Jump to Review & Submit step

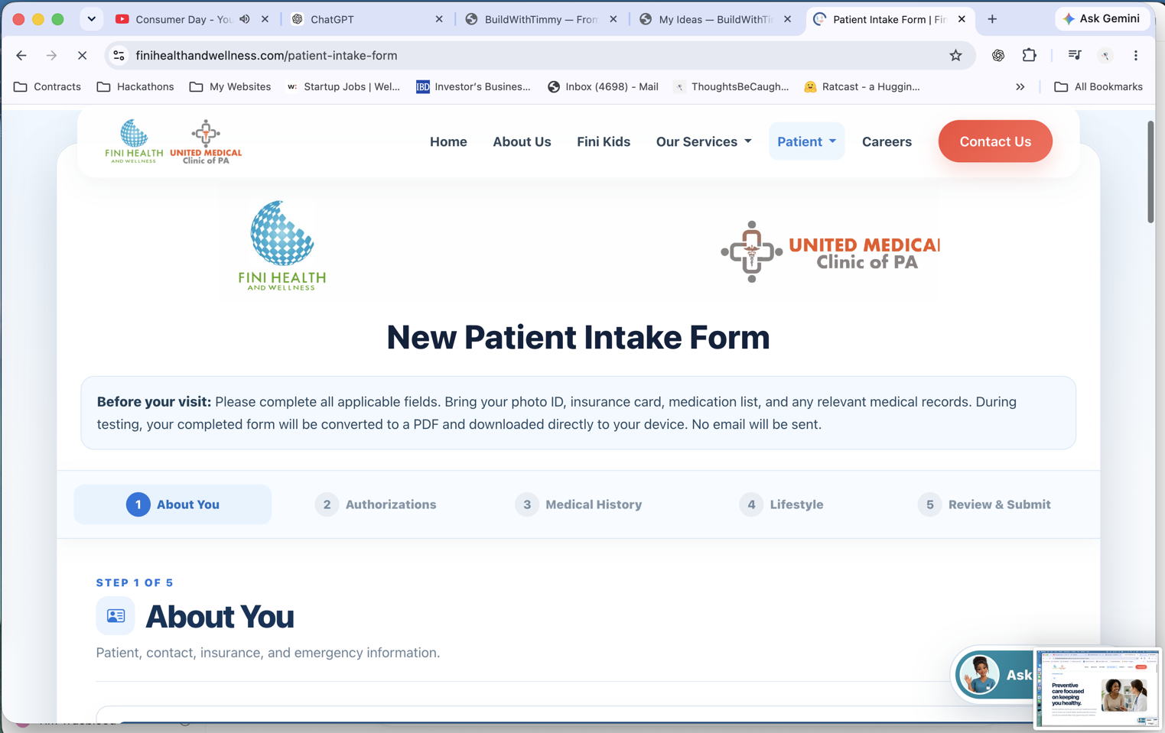(984, 504)
